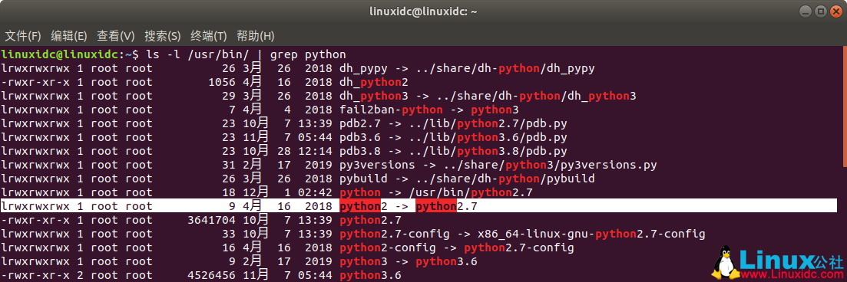Open the 查看(V) menu
This screenshot has width=847, height=282.
pos(116,36)
